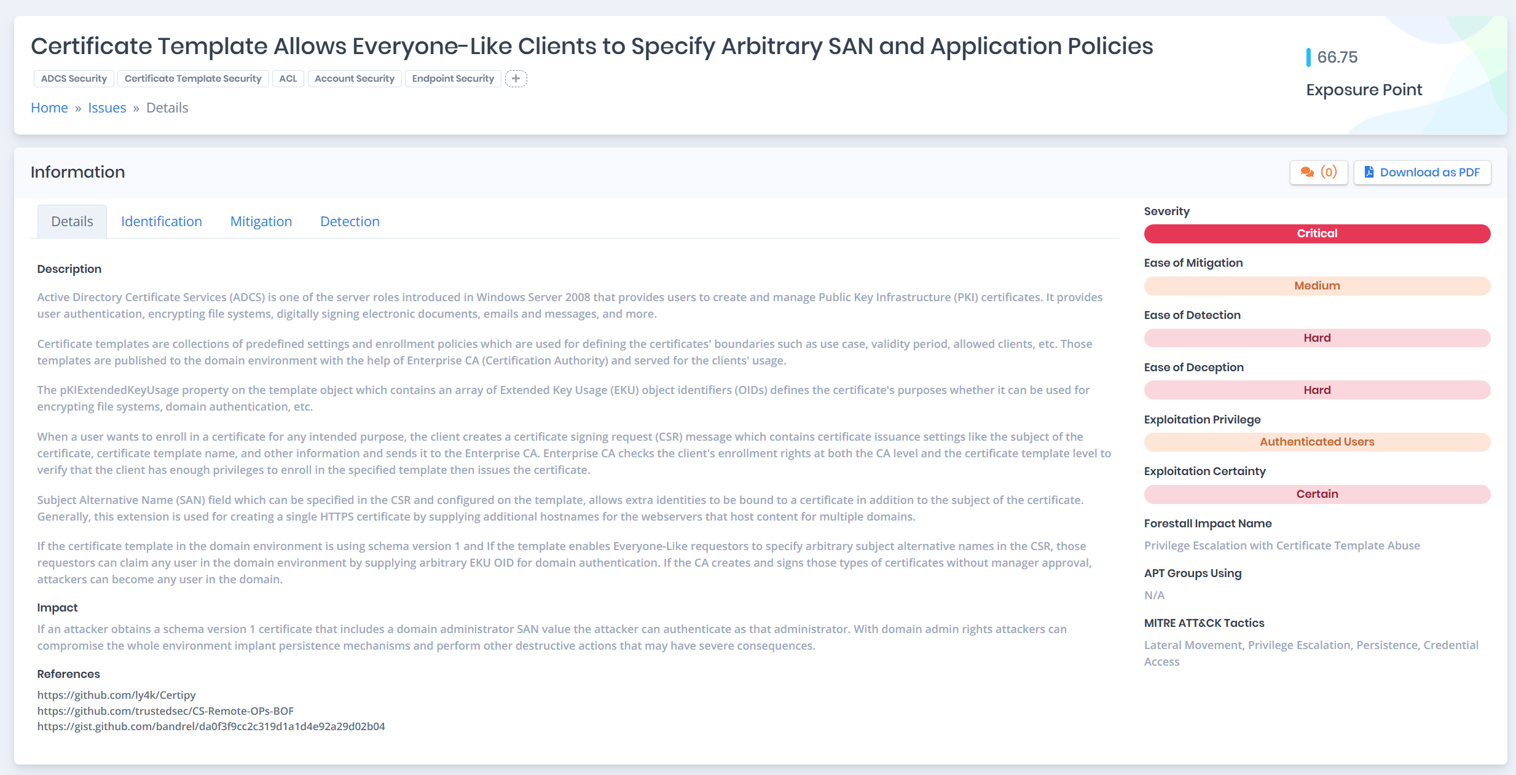Open the gist.github.com bandrel reference
Image resolution: width=1516 pixels, height=775 pixels.
tap(211, 726)
